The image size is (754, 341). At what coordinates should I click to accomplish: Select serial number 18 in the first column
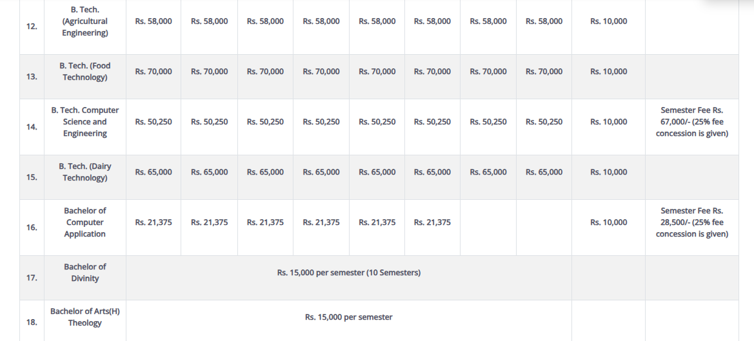pyautogui.click(x=32, y=322)
